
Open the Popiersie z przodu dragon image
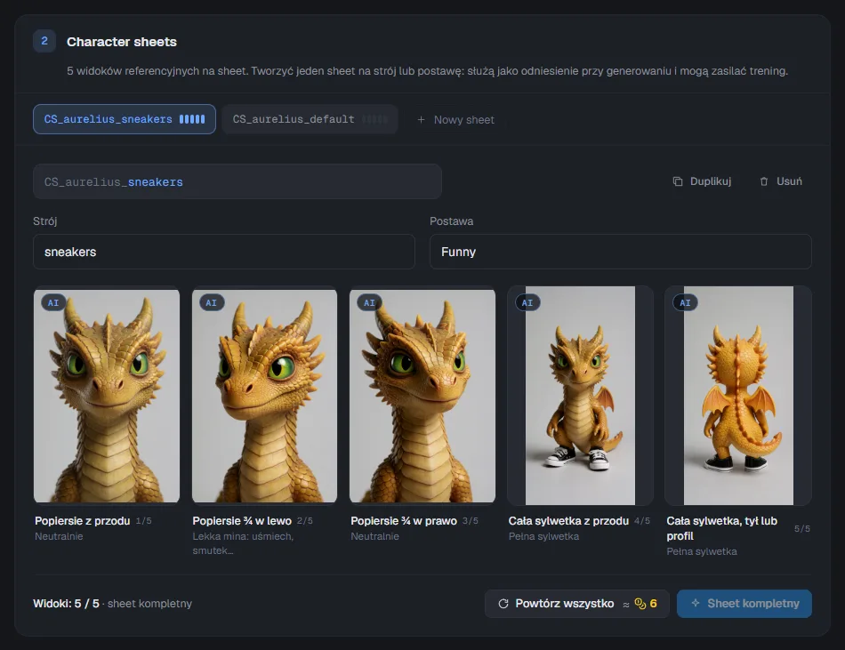pyautogui.click(x=107, y=396)
